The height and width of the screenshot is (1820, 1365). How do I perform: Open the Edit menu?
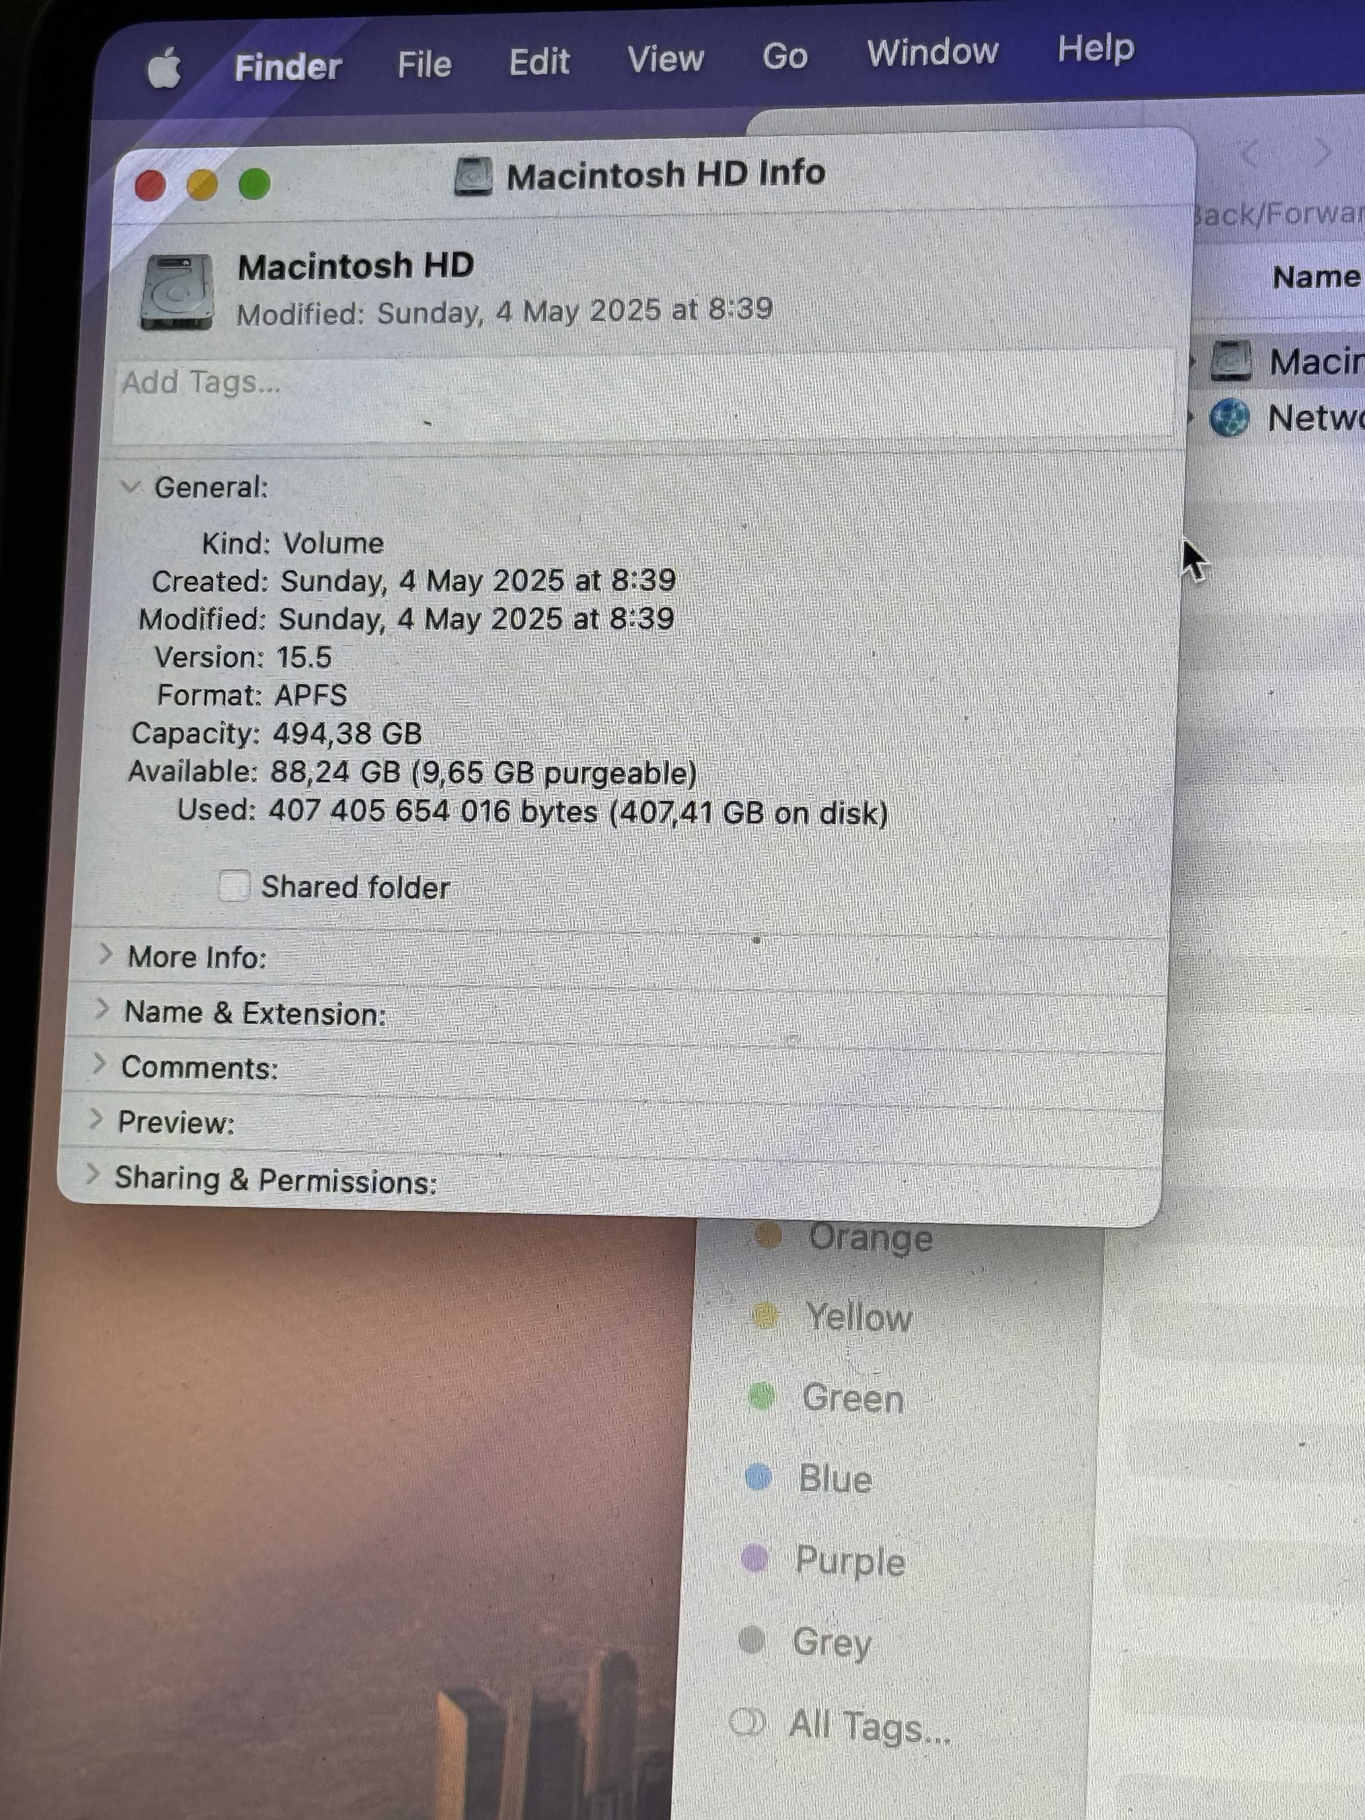[x=539, y=62]
